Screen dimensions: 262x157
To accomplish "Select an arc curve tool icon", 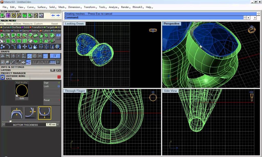I will (8, 46).
